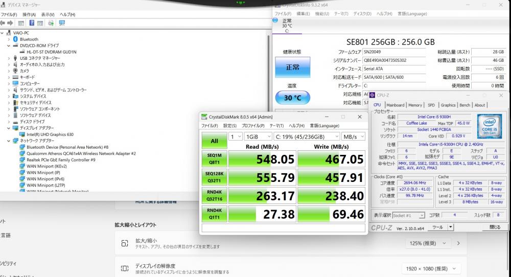Click the blue status circle for drive C in CrystalDiskInfo

[275, 20]
